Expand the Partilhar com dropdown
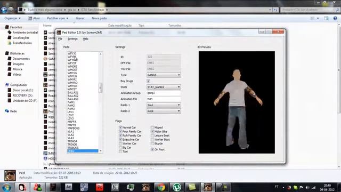341x192 pixels. point(58,18)
